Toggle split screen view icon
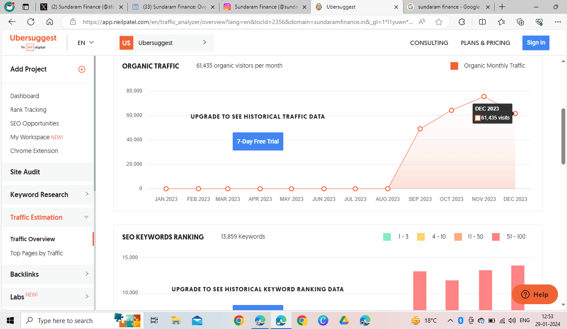The image size is (567, 329). click(x=482, y=22)
